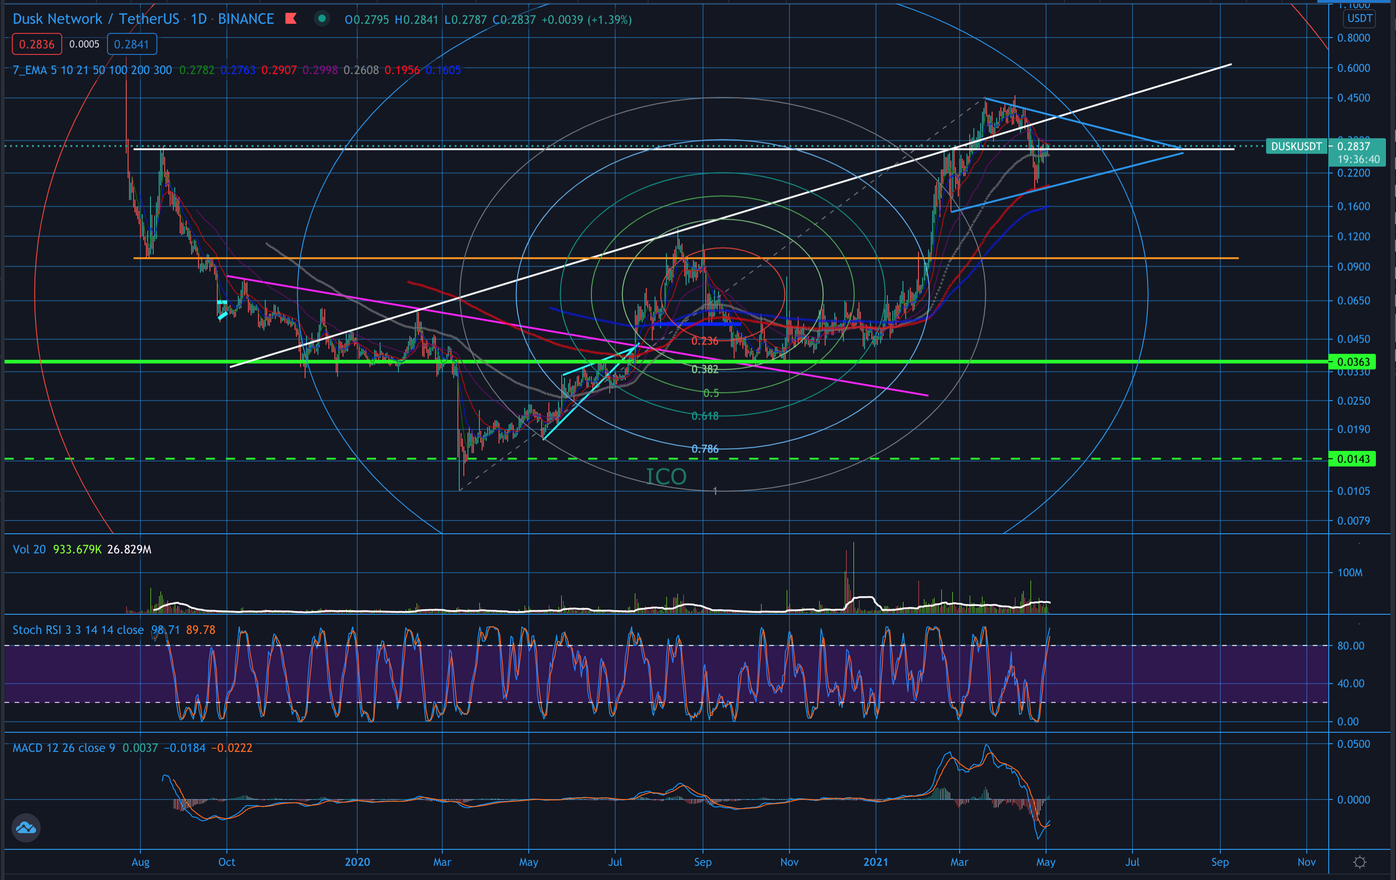Click the DUSKUSDT price label tag
This screenshot has height=880, width=1396.
point(1296,147)
